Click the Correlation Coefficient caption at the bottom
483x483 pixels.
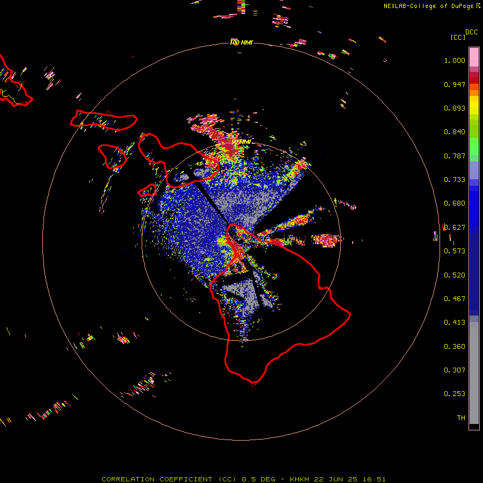coord(243,479)
